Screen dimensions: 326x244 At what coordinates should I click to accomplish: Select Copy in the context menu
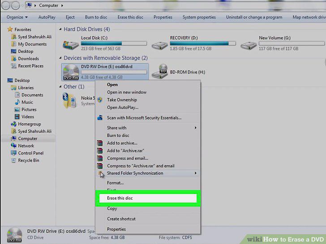(112, 209)
